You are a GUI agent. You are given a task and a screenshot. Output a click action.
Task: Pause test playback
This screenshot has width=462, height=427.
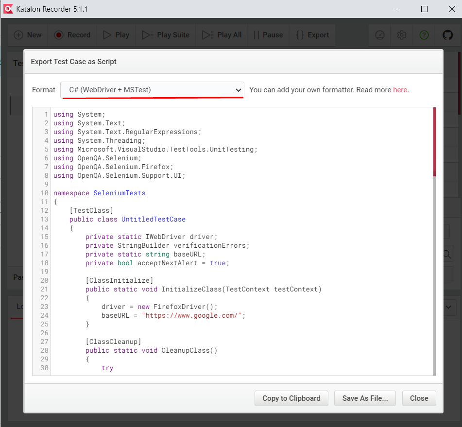pyautogui.click(x=268, y=35)
